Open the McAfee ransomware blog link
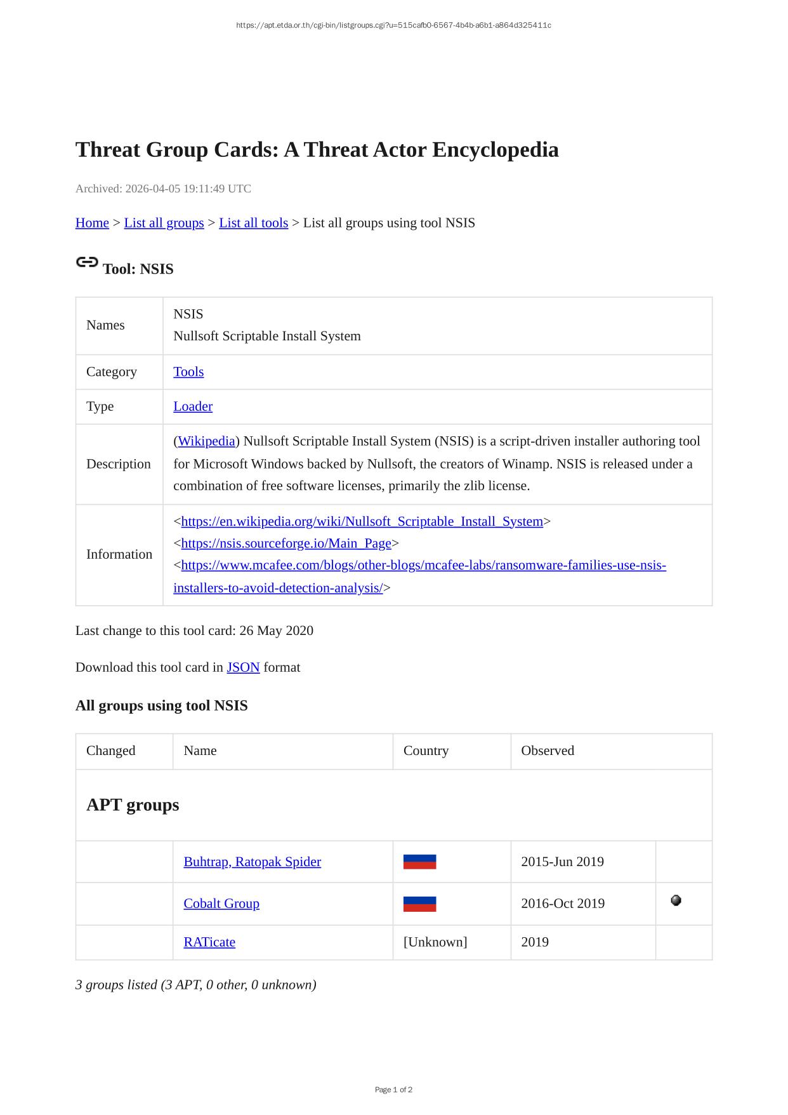This screenshot has height=1115, width=788. [423, 565]
